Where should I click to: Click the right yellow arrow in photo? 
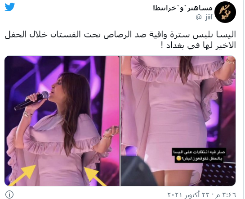point(95,176)
